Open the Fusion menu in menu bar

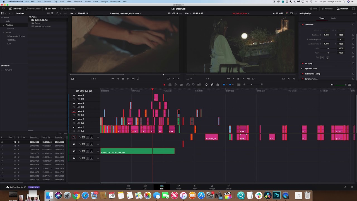point(88,2)
